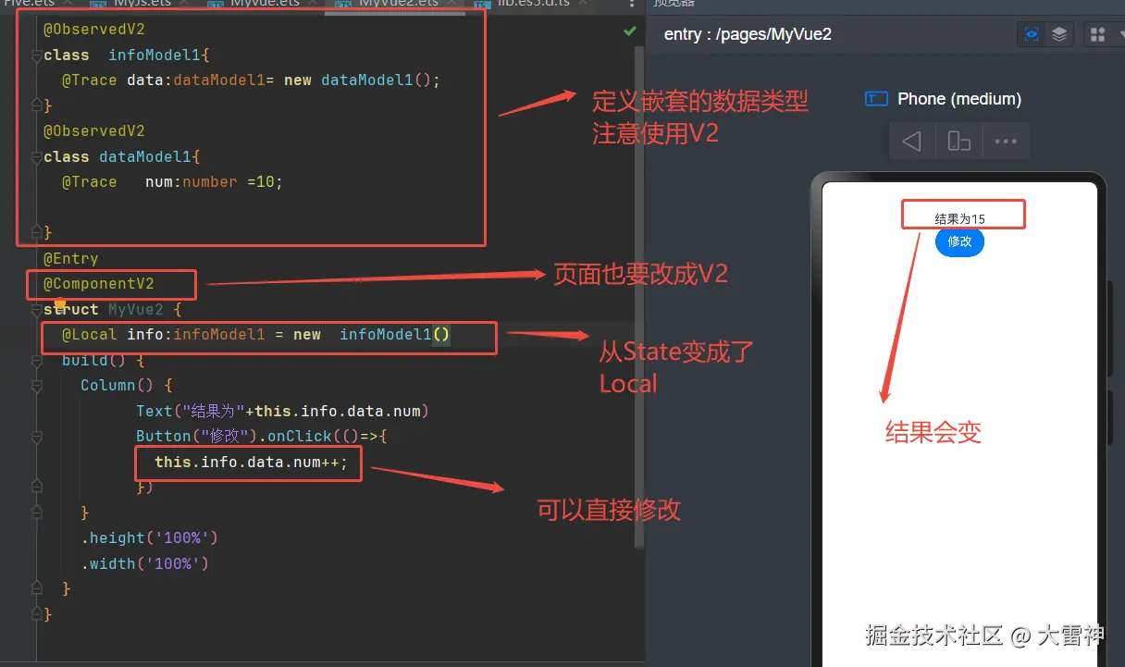The width and height of the screenshot is (1125, 667).
Task: Click the @Trace num:number =10 line
Action: 172,182
